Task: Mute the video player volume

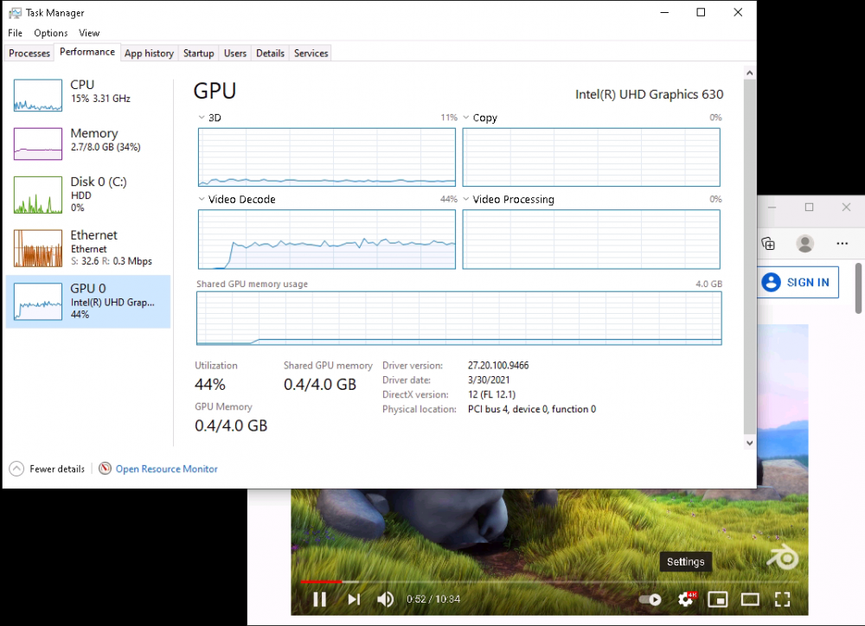Action: coord(385,599)
